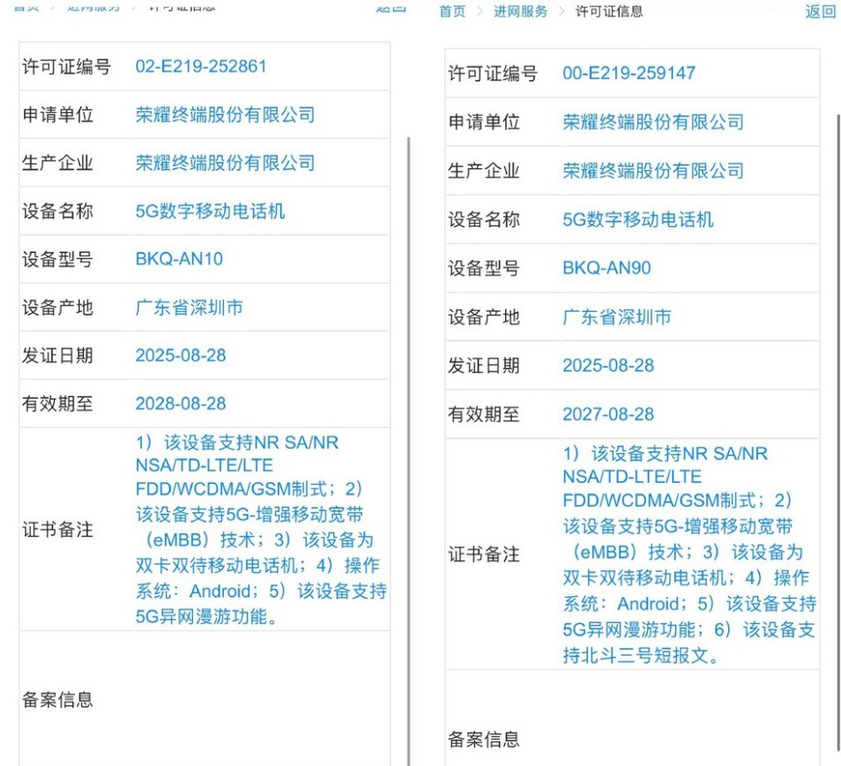Click right panel 生产企业 label
The height and width of the screenshot is (766, 841).
[x=483, y=171]
